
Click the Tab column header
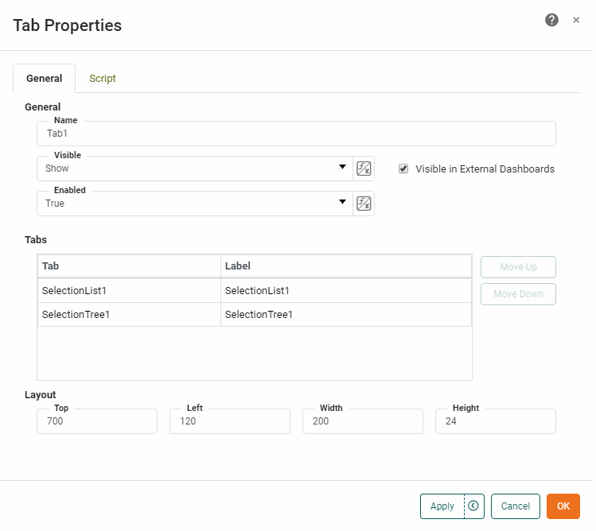(129, 265)
